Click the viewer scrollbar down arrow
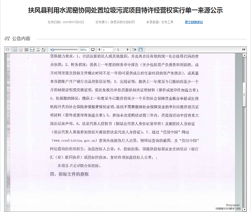The height and width of the screenshot is (212, 251). 245,209
